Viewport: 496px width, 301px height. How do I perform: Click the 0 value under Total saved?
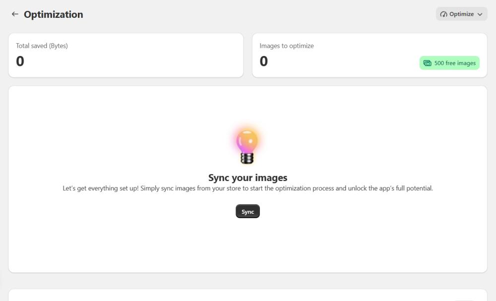point(20,61)
